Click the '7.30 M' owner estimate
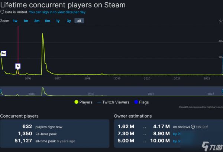Viewport: 223px width, 152px height. pos(126,133)
